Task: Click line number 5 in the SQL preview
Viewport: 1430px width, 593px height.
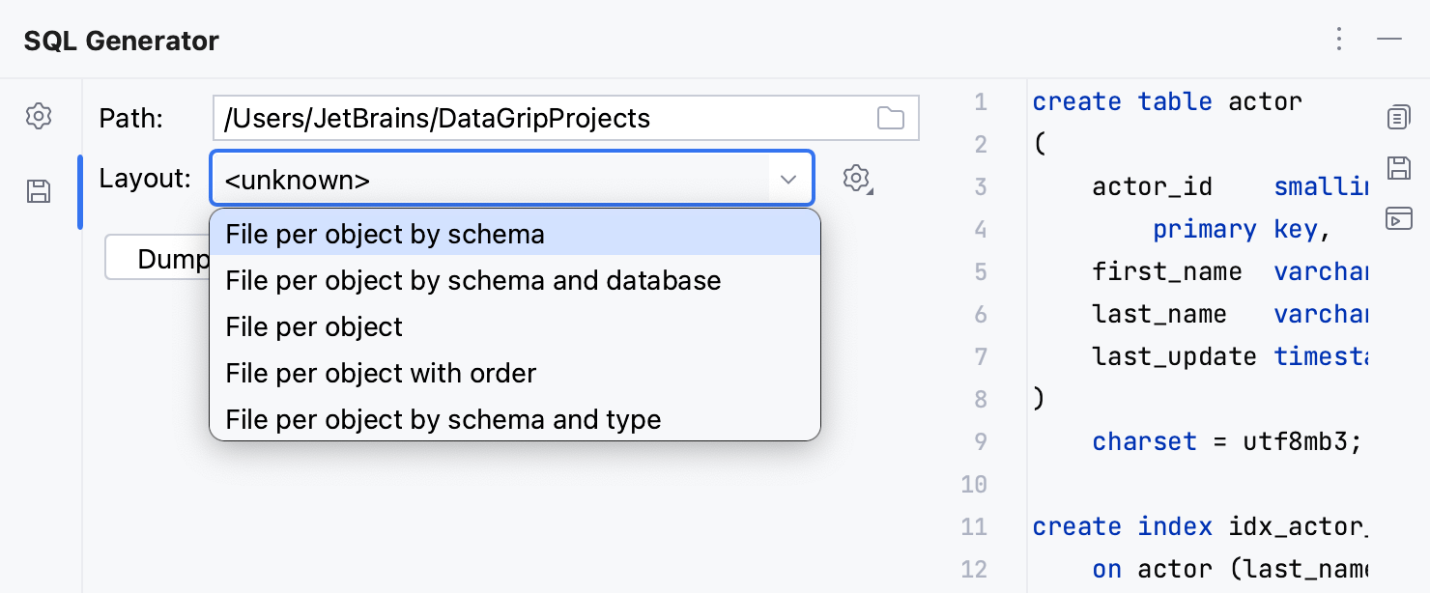Action: point(980,271)
